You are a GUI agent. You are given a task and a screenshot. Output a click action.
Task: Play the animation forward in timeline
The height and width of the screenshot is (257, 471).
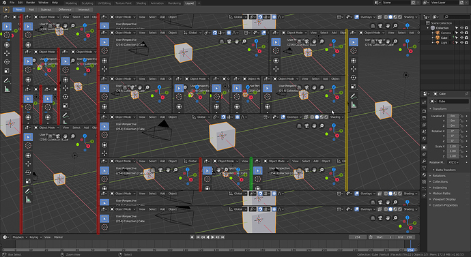213,237
